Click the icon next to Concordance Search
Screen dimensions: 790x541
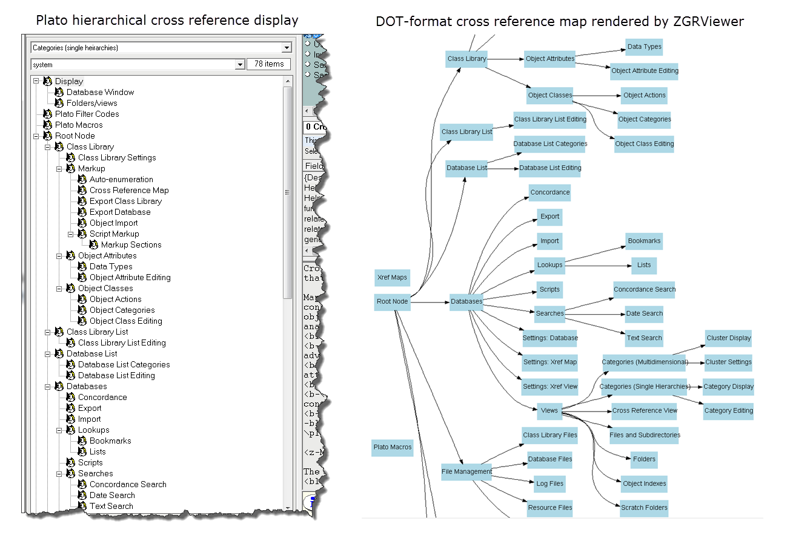point(82,485)
